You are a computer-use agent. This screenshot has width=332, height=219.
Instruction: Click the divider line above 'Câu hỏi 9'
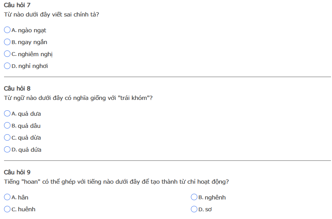click(167, 161)
